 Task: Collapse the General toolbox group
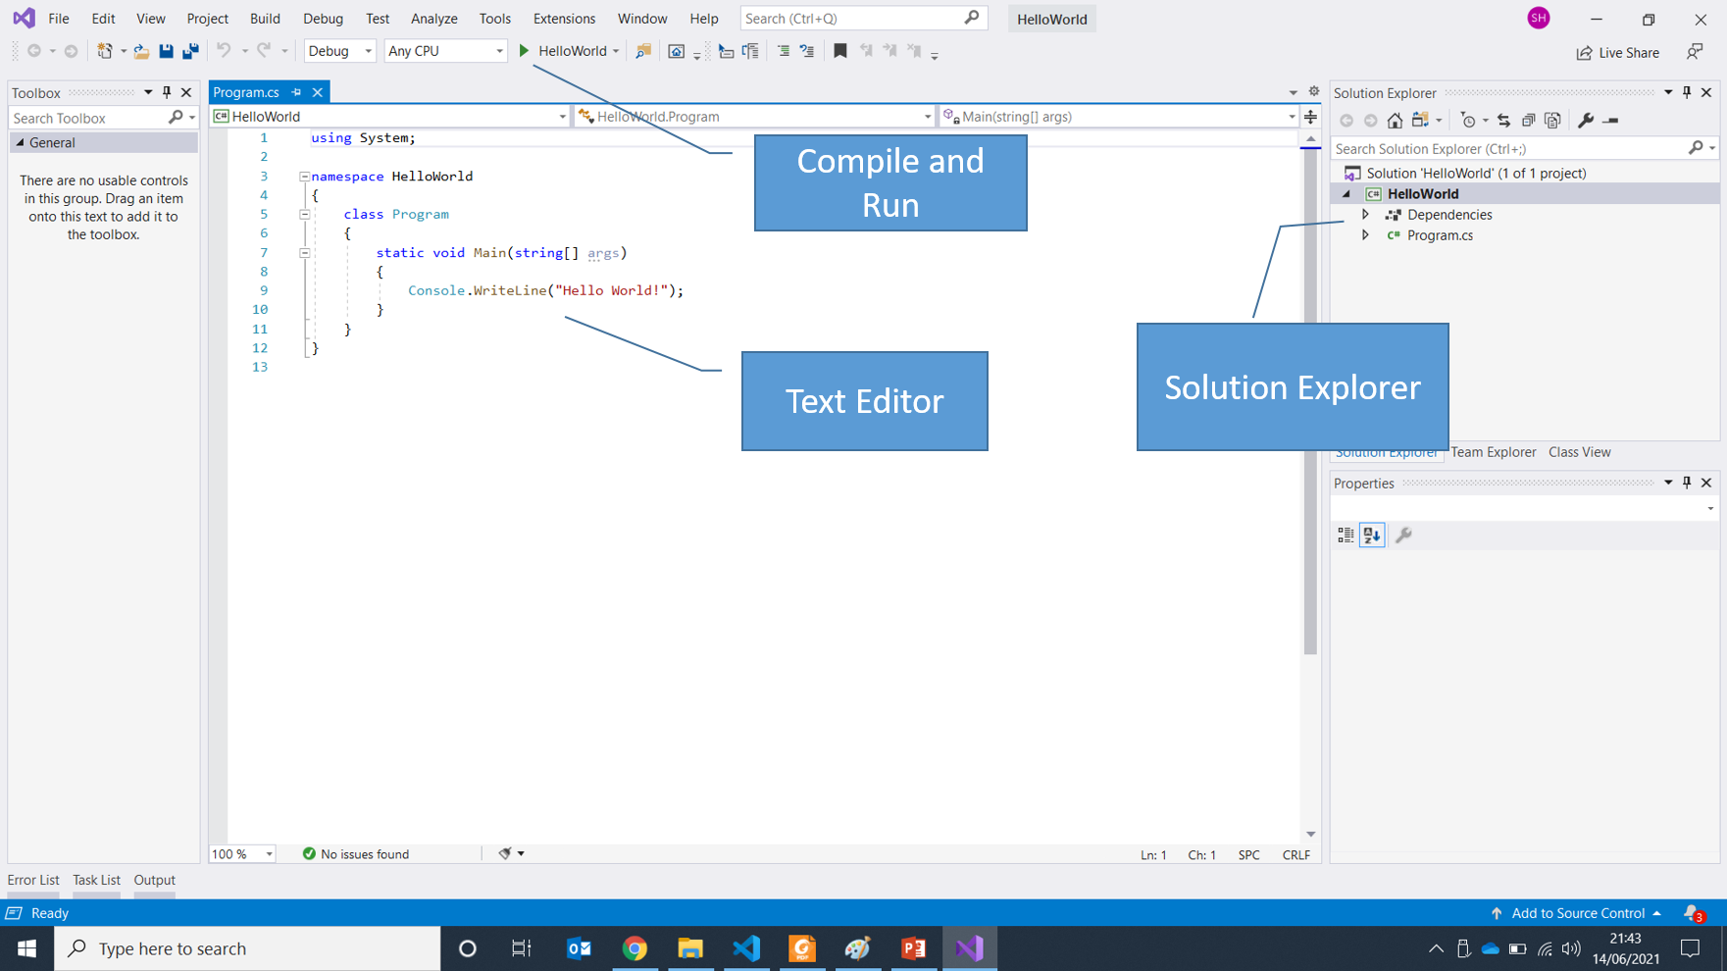pos(20,143)
